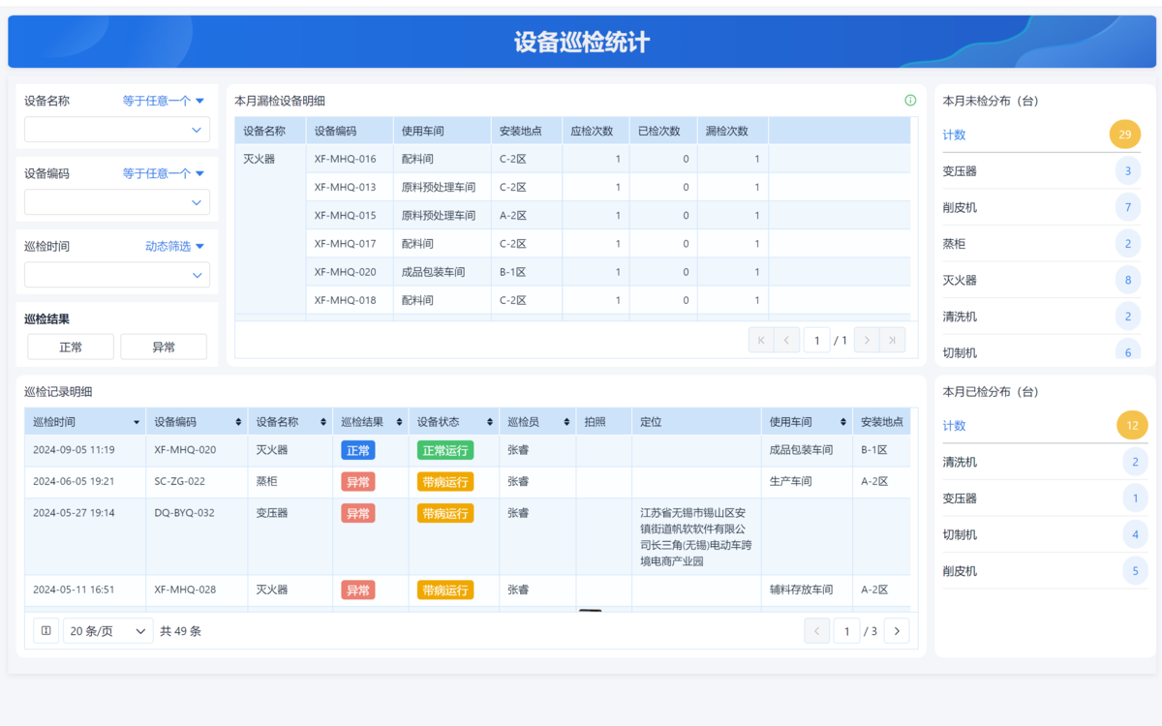Jump to first page of 本月漏检设备明细
This screenshot has height=726, width=1162.
click(761, 340)
